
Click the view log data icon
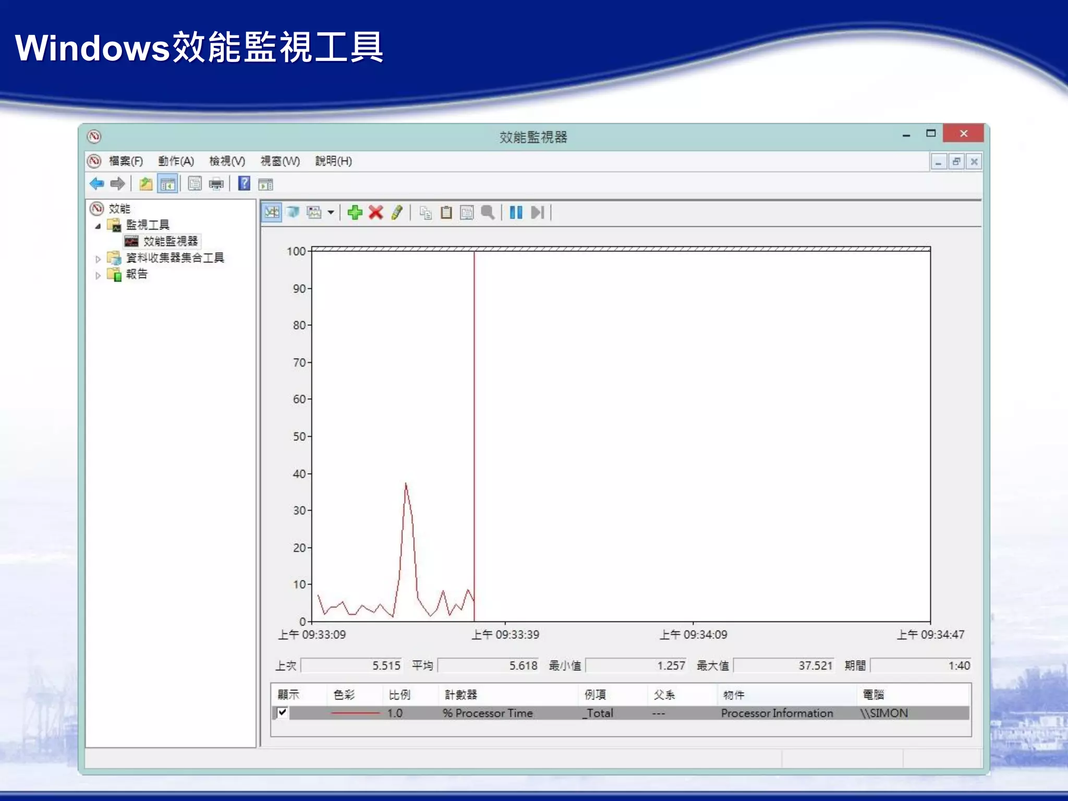[x=293, y=212]
